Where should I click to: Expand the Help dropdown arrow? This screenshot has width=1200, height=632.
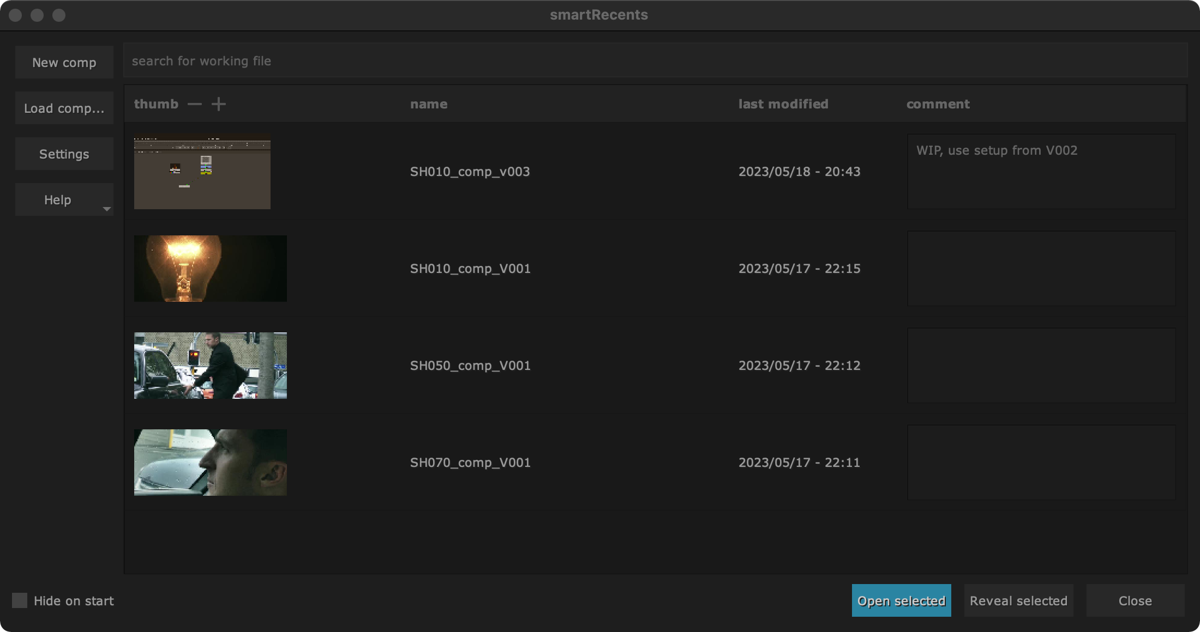[107, 209]
